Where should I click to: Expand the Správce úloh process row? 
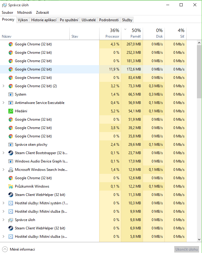4,220
